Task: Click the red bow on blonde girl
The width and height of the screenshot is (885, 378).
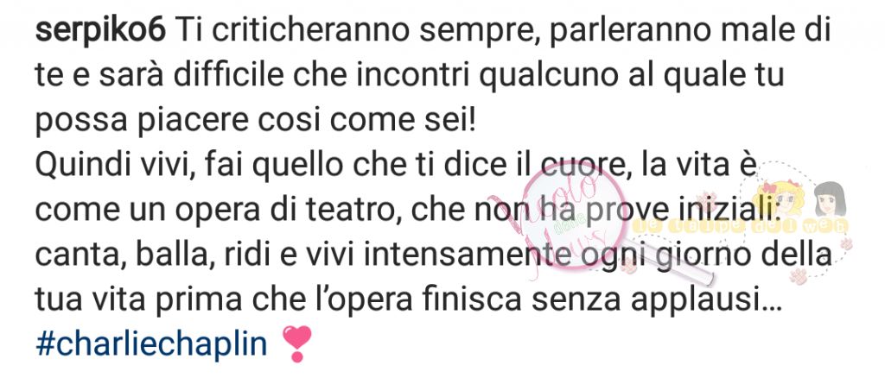Action: pos(770,187)
